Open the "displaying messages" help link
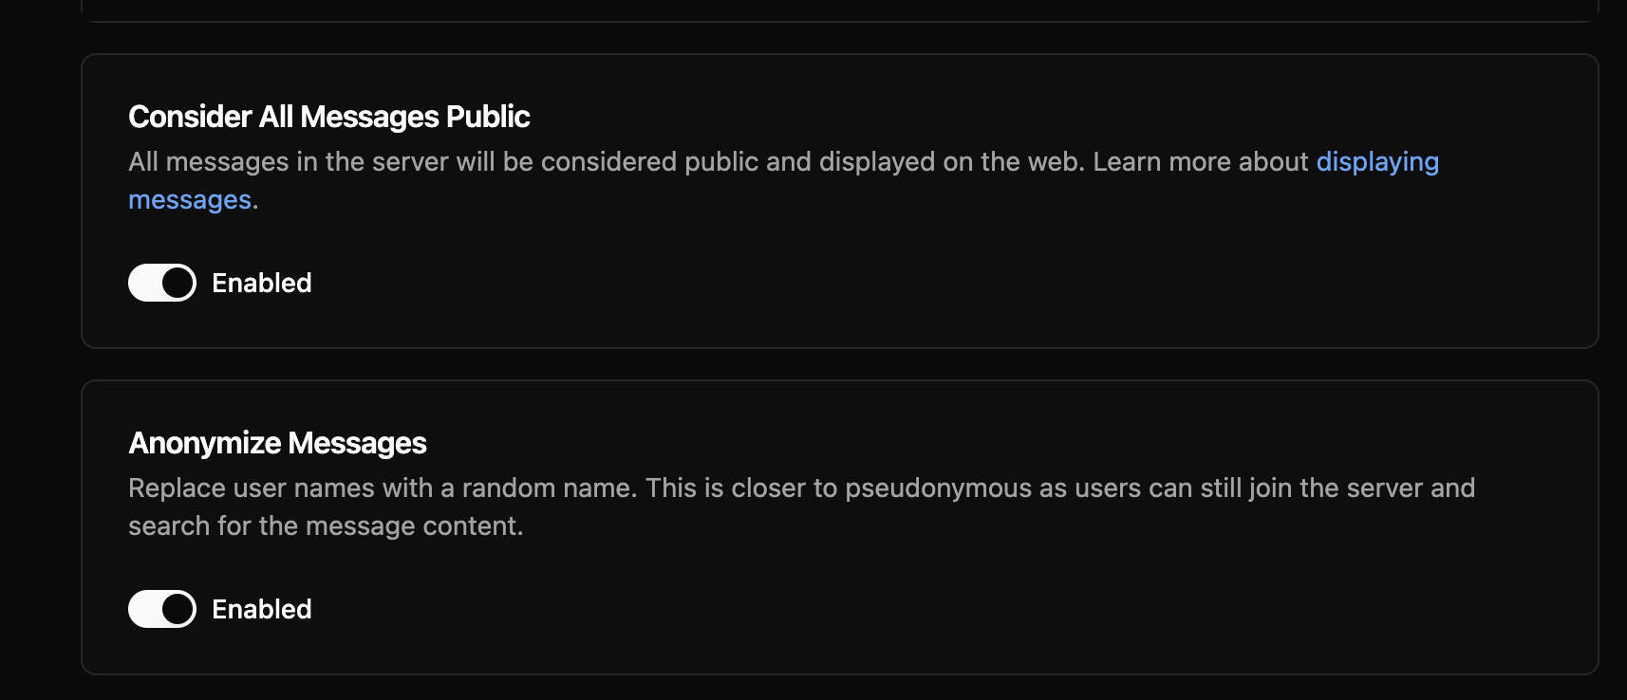Screen dimensions: 1627x700 coord(1376,162)
